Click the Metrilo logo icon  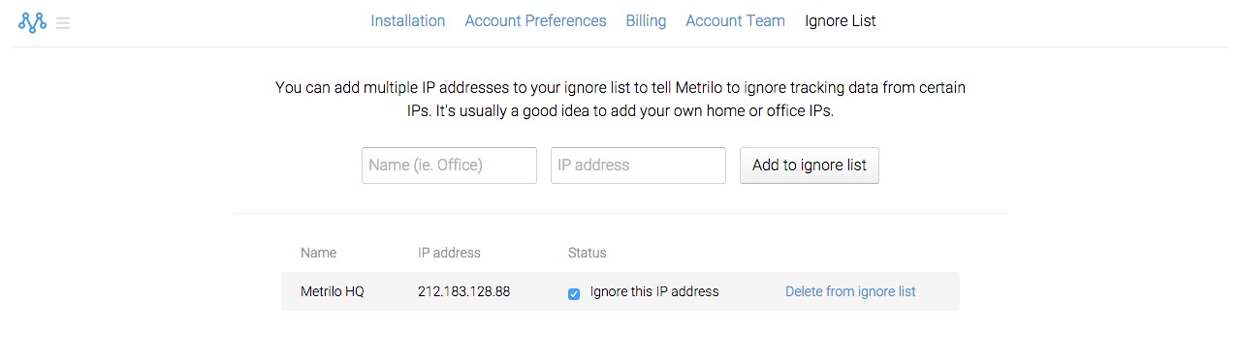click(32, 21)
